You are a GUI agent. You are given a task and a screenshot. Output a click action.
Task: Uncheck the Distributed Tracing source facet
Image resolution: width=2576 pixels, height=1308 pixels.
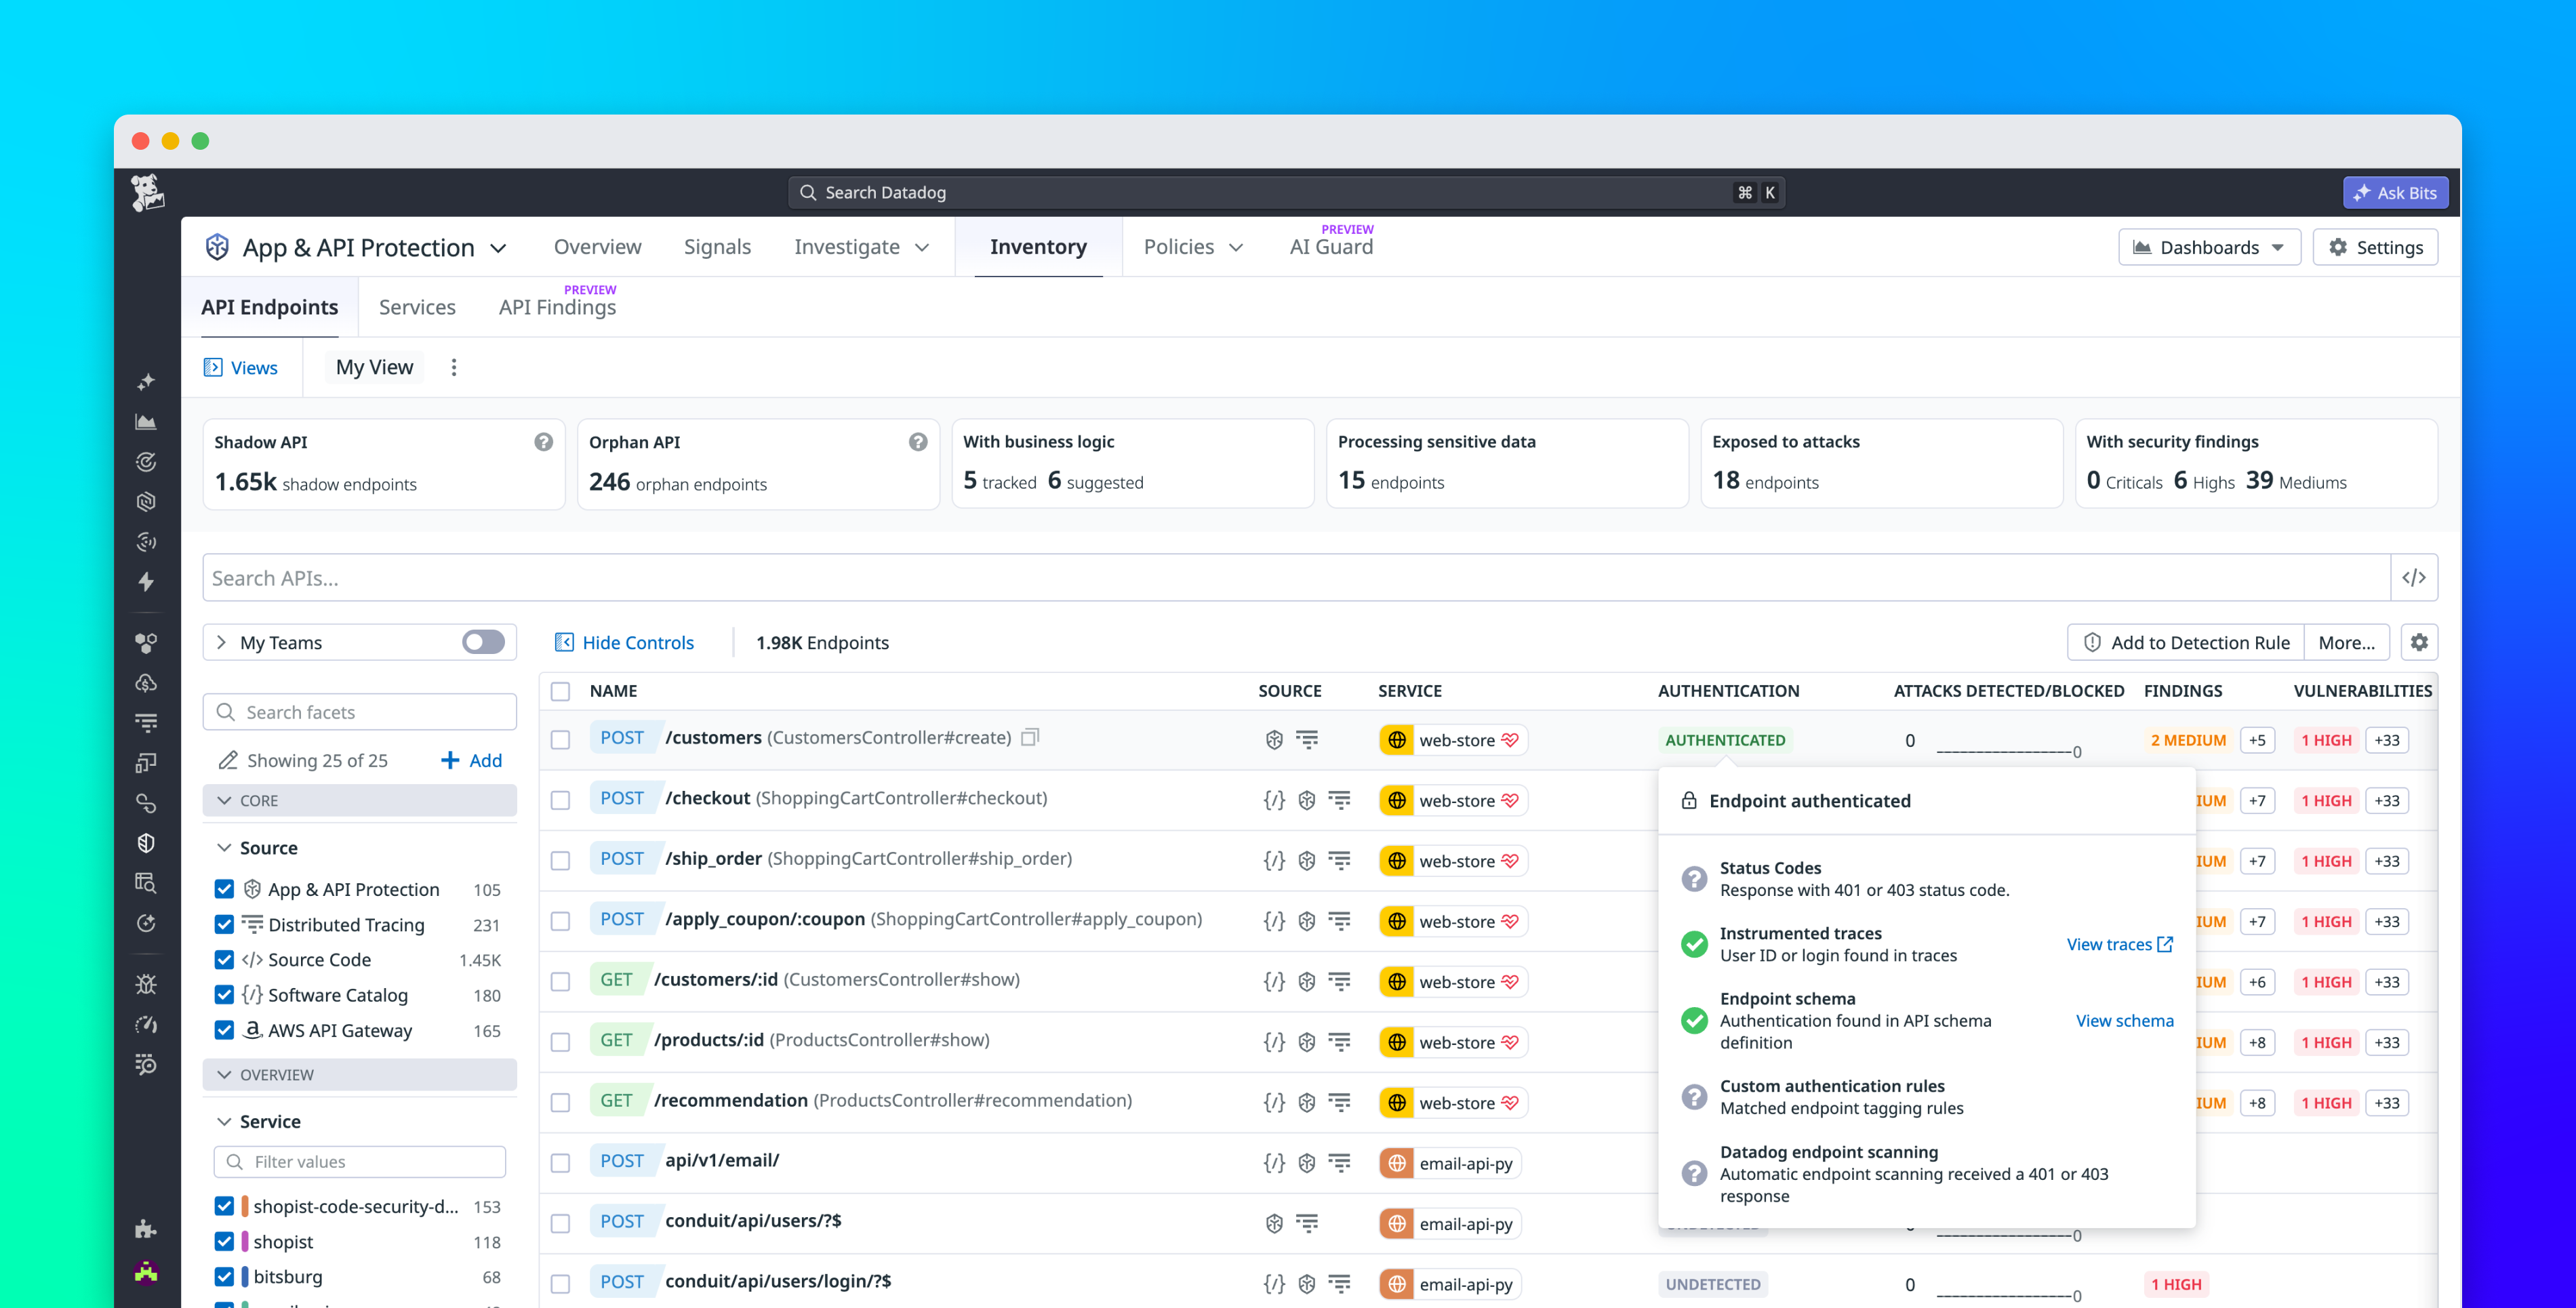[224, 924]
